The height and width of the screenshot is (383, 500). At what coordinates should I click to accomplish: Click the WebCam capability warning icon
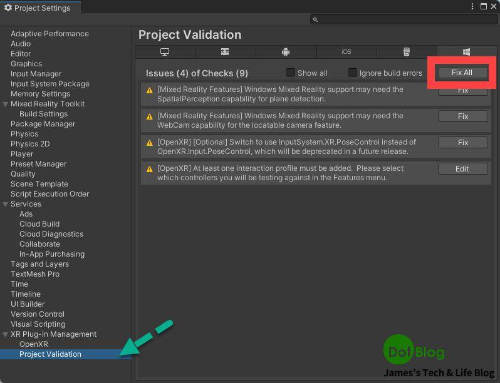point(150,117)
